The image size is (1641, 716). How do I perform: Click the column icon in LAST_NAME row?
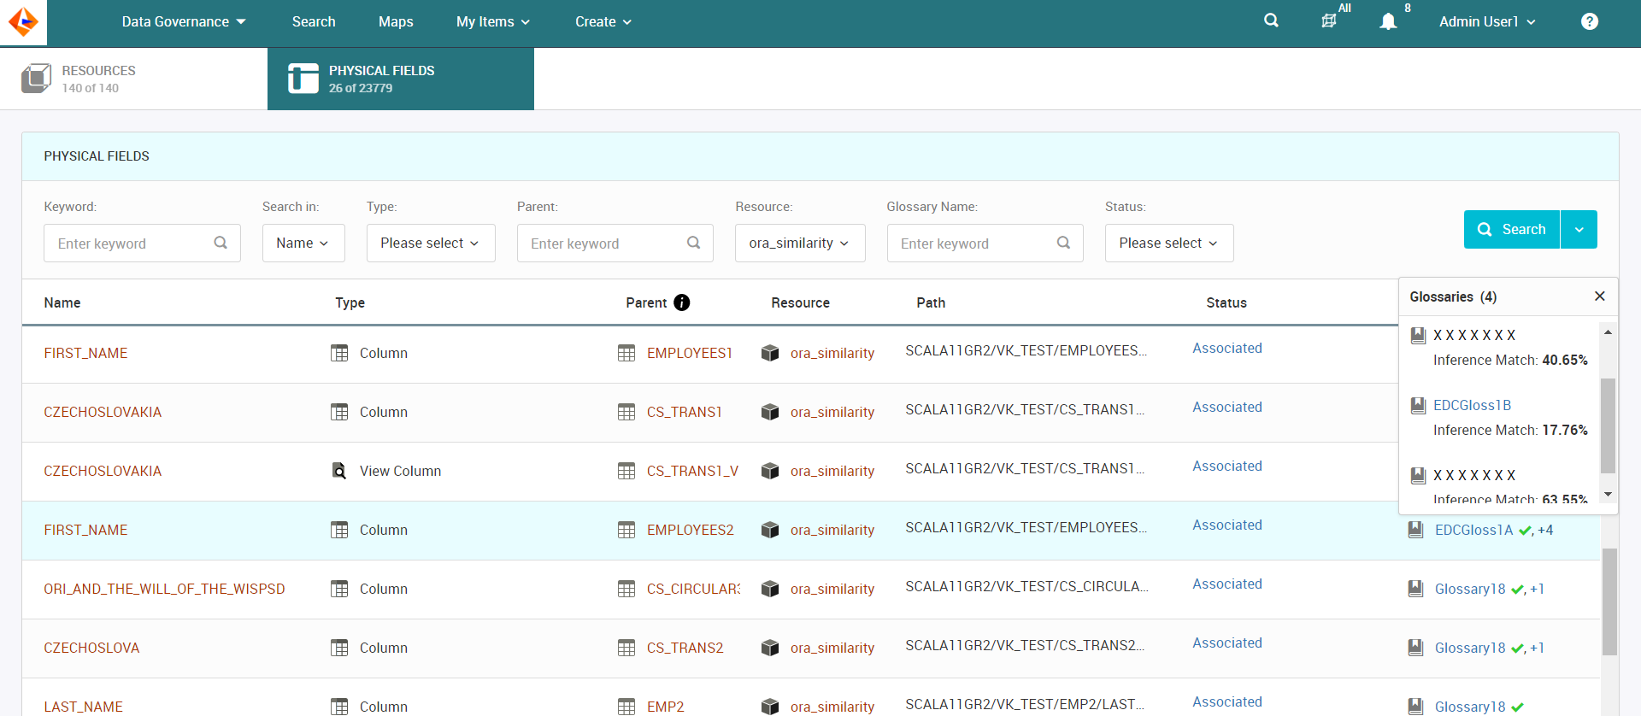coord(339,707)
